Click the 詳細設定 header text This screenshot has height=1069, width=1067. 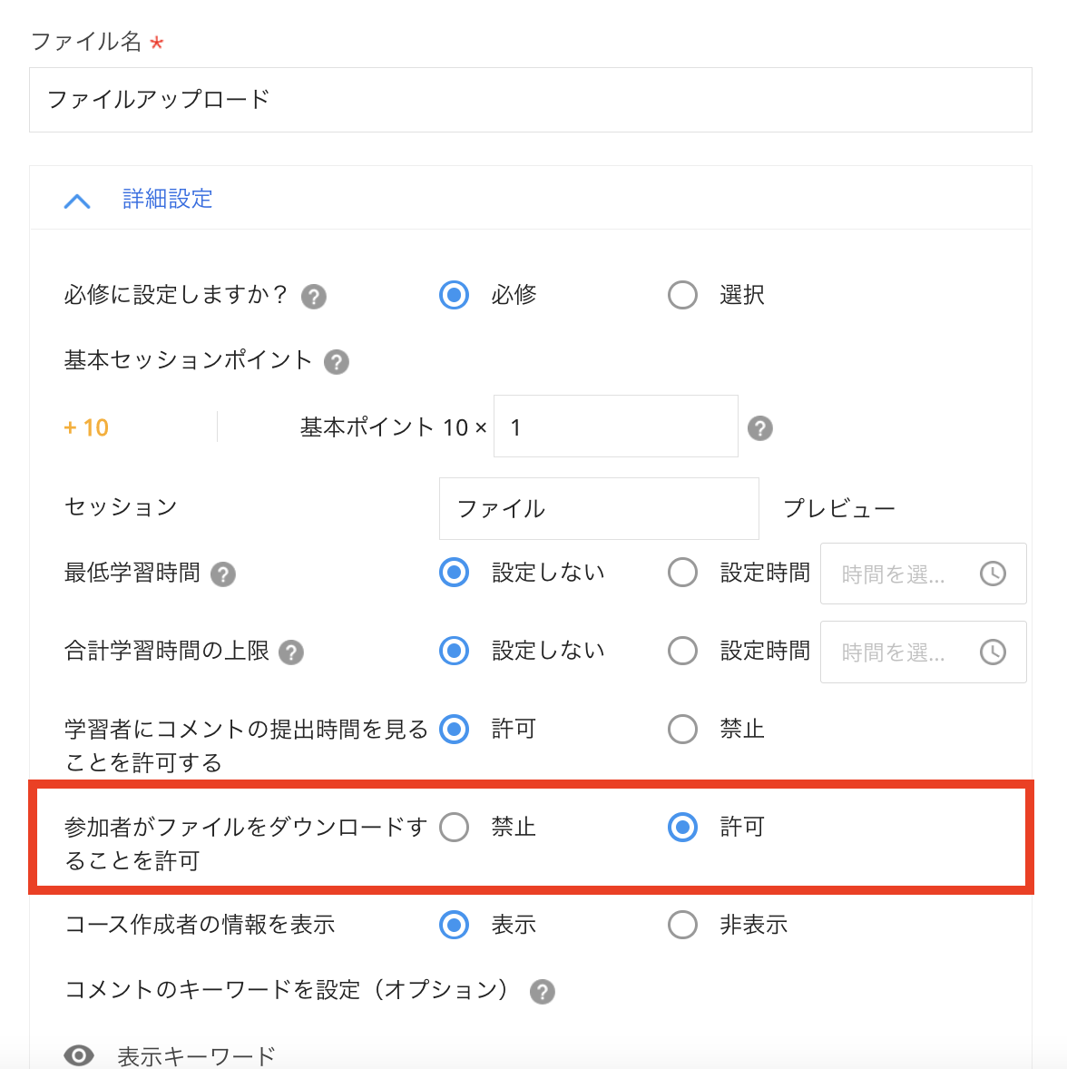[168, 199]
